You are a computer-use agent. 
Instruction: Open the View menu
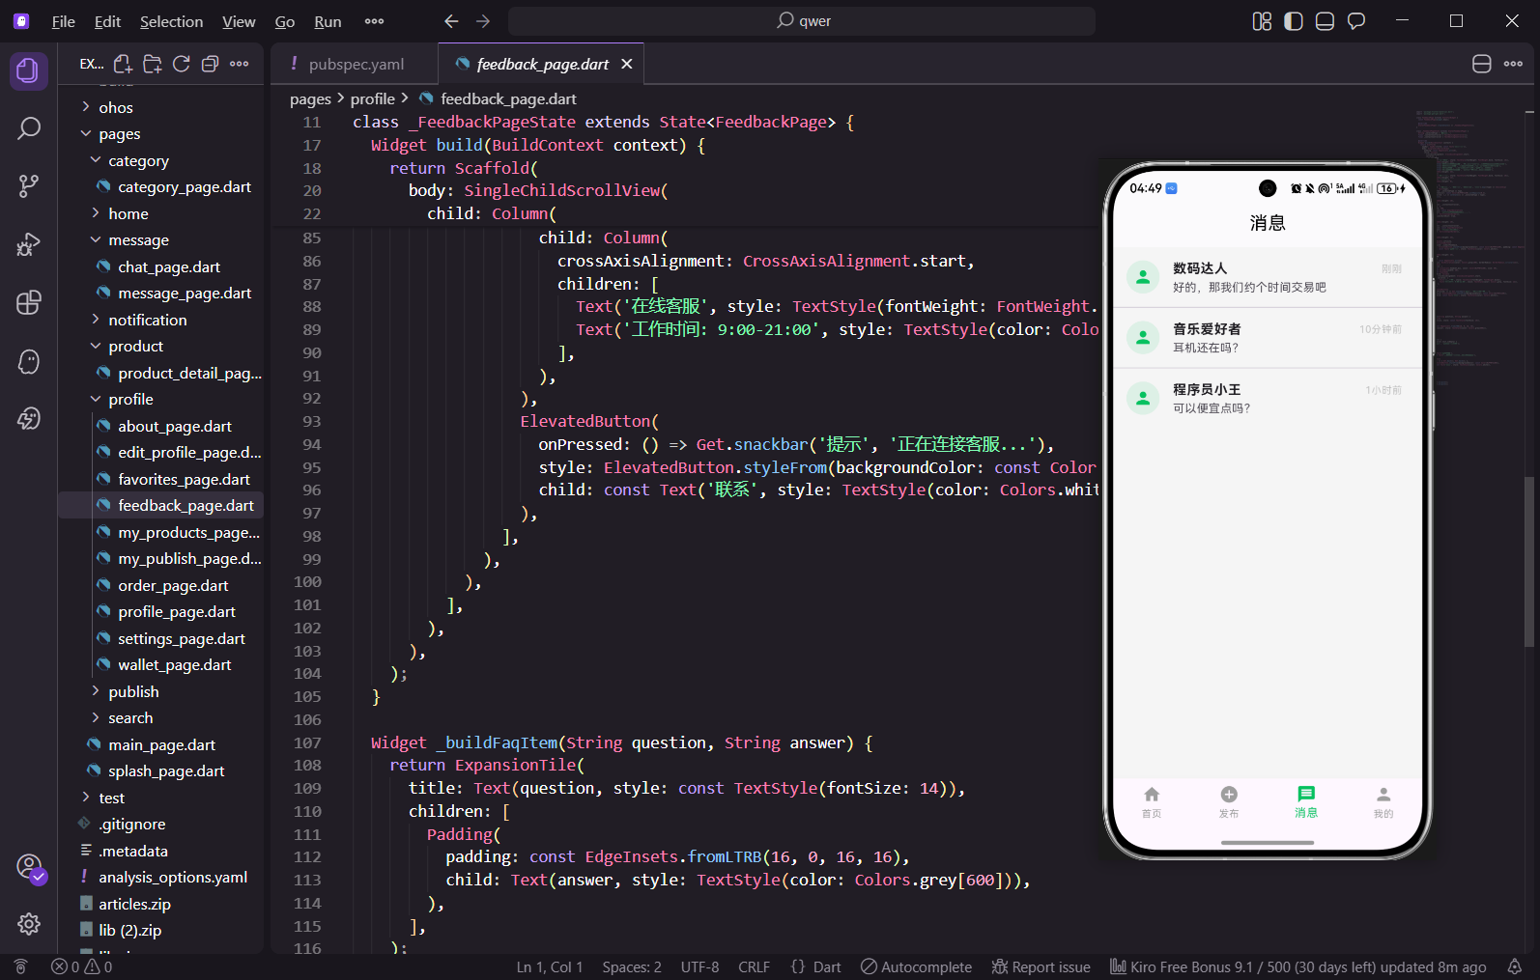tap(239, 21)
